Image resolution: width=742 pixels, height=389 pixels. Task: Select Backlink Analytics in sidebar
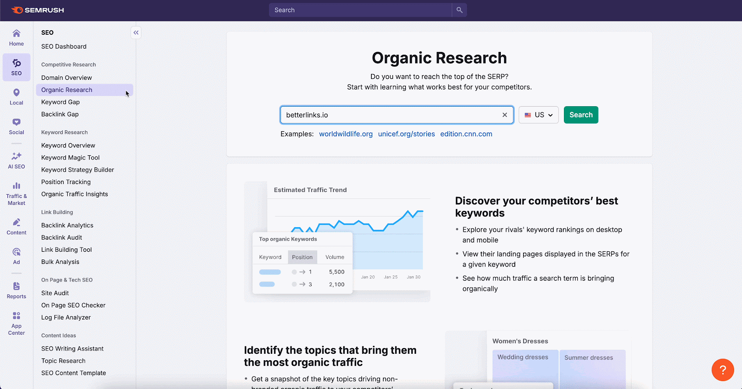point(67,225)
